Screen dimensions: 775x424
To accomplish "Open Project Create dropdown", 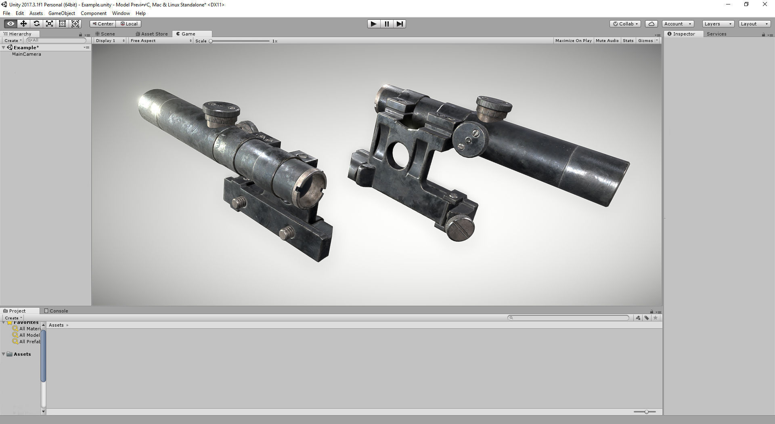I will click(x=13, y=318).
